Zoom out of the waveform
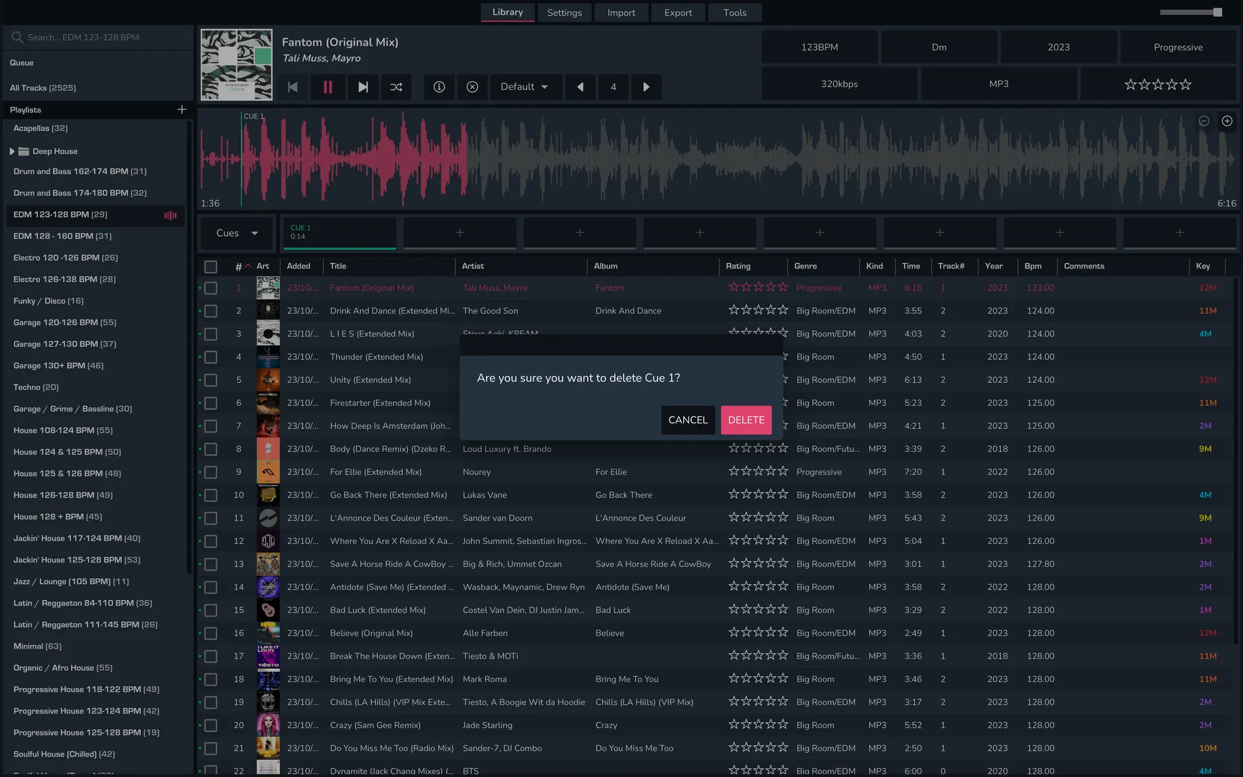1243x777 pixels. [x=1204, y=121]
